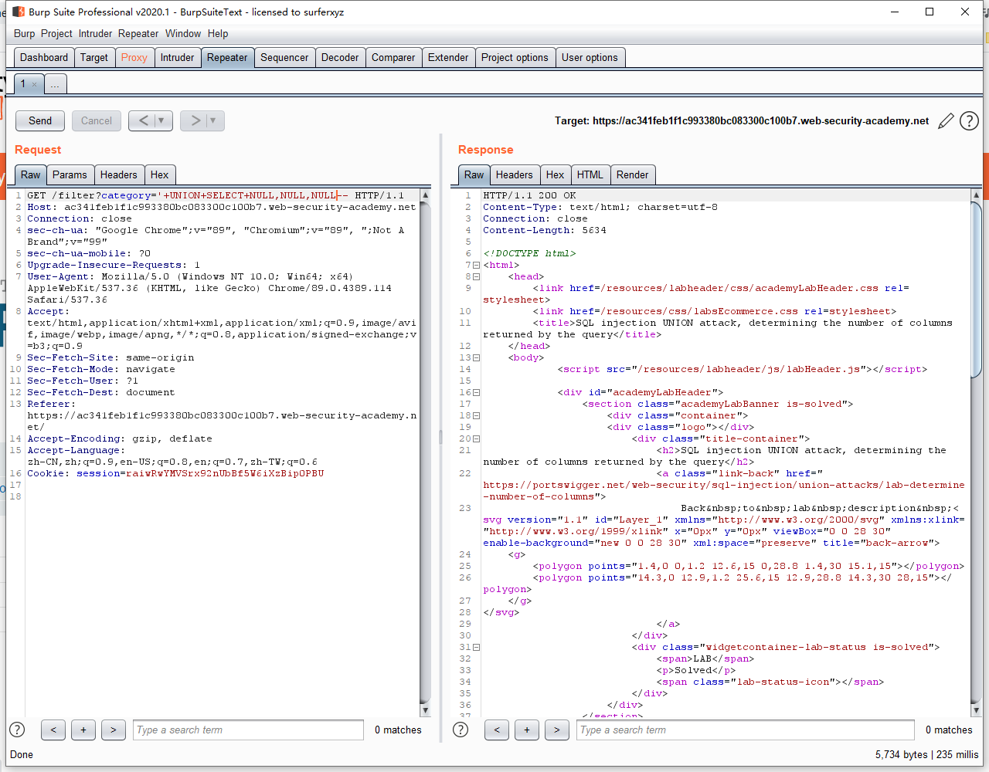Click response search help icon
This screenshot has width=989, height=772.
coord(461,730)
